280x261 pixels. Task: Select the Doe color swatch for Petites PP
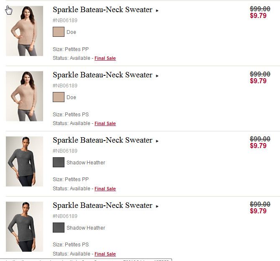tap(59, 32)
